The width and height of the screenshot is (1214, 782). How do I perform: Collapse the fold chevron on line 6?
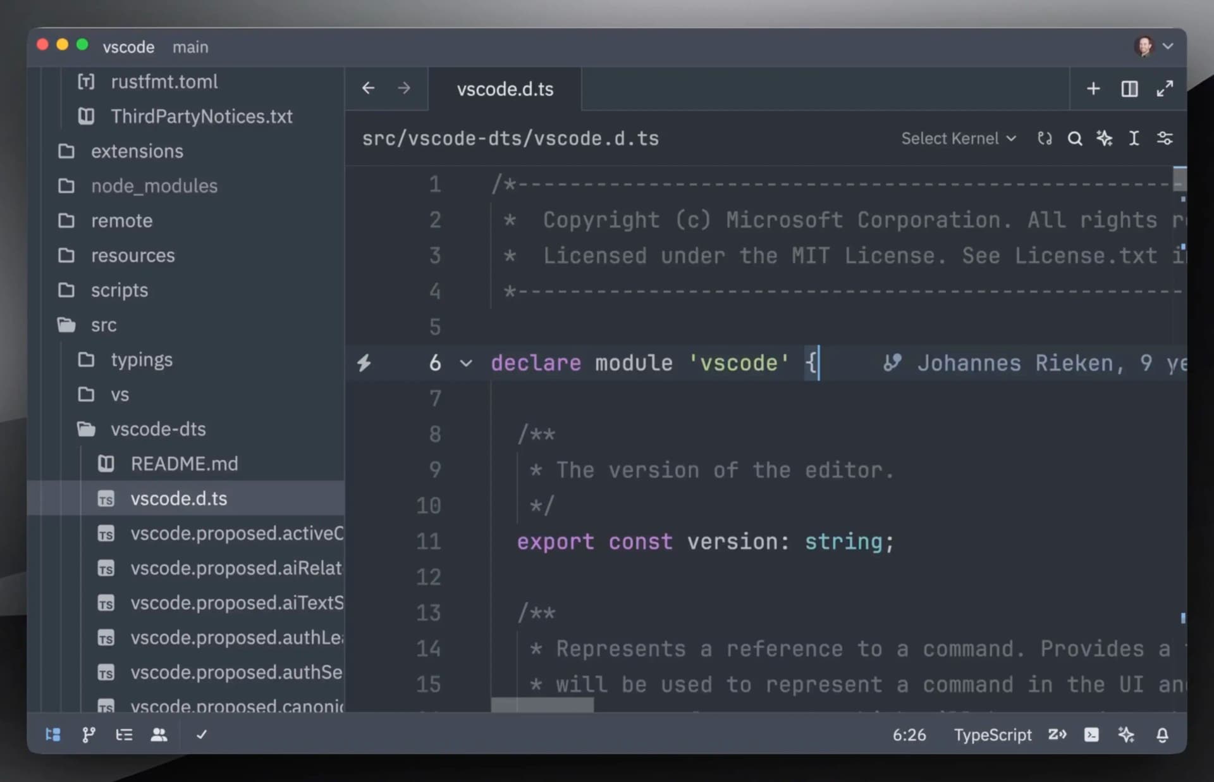pos(466,364)
